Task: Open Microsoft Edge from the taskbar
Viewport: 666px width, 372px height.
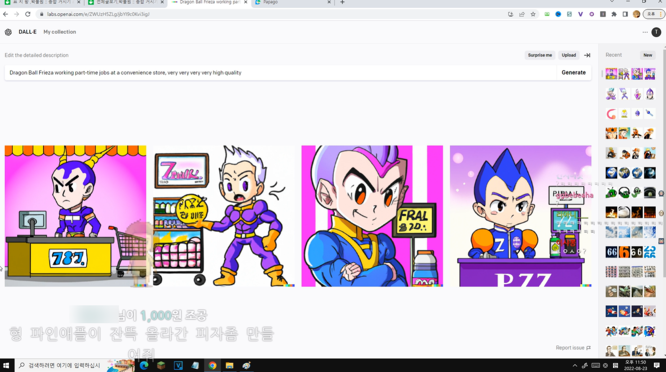Action: click(144, 365)
